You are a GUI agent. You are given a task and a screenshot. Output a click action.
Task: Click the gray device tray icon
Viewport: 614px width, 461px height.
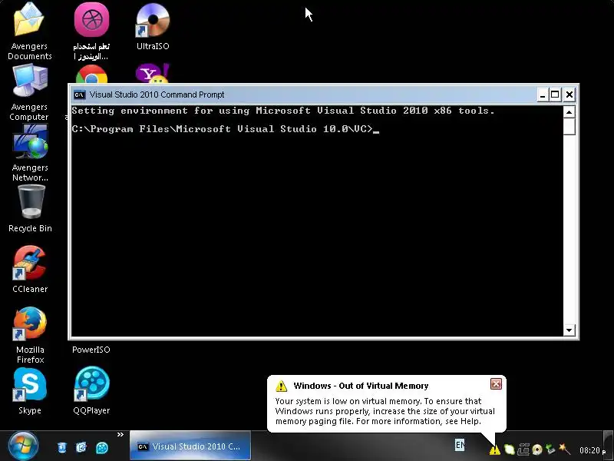[x=523, y=449]
